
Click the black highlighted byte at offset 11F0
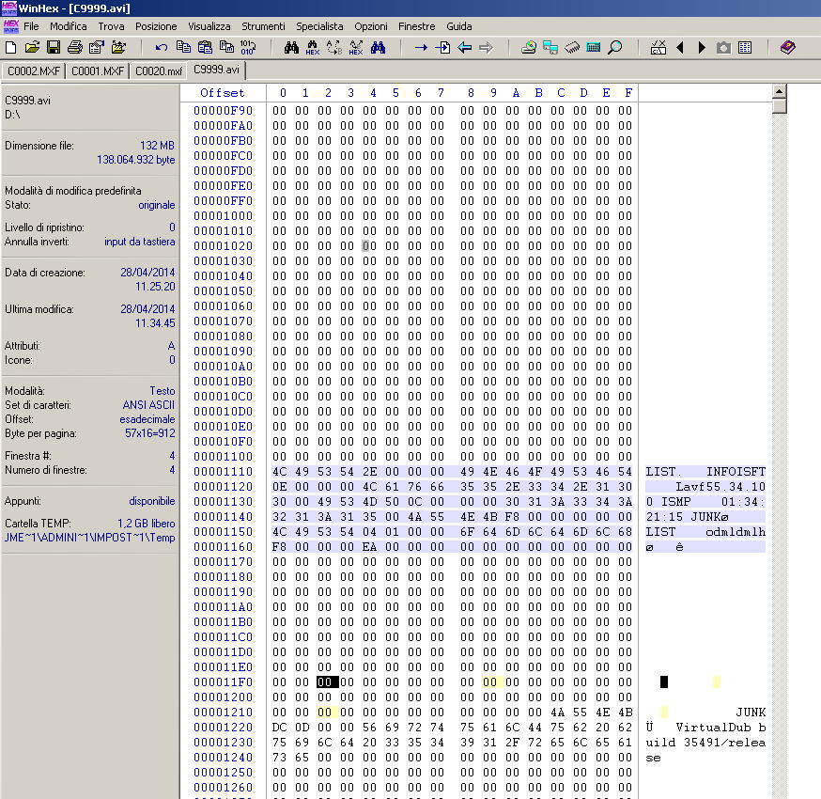tap(328, 682)
